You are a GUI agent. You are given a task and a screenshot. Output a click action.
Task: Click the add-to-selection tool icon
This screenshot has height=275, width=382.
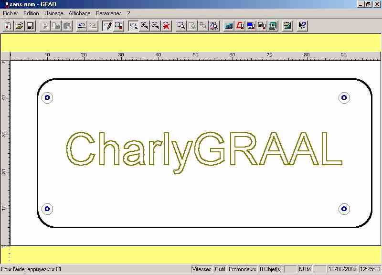pos(145,26)
